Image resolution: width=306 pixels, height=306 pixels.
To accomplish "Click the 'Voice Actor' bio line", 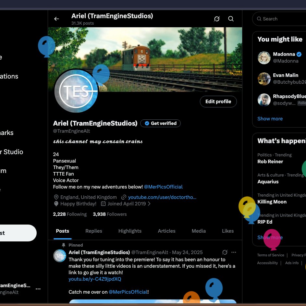I will click(x=66, y=180).
